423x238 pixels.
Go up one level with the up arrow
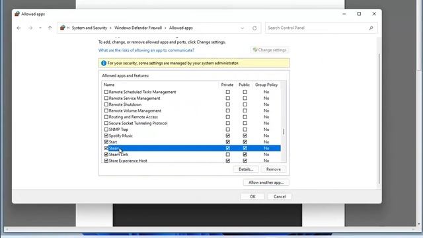click(50, 28)
